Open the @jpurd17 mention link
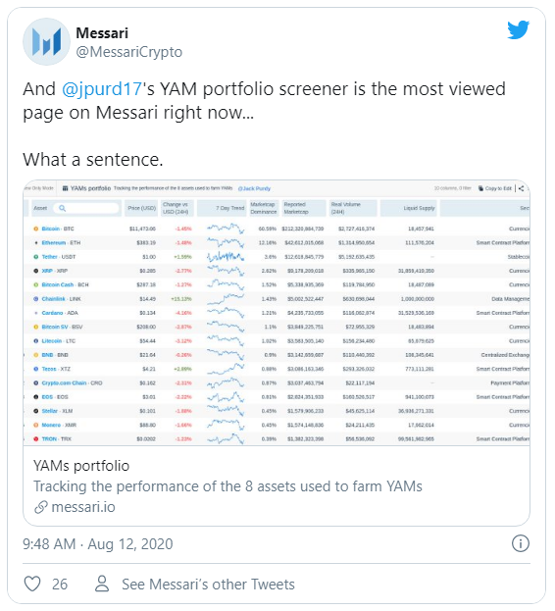Image resolution: width=555 pixels, height=611 pixels. coord(102,89)
